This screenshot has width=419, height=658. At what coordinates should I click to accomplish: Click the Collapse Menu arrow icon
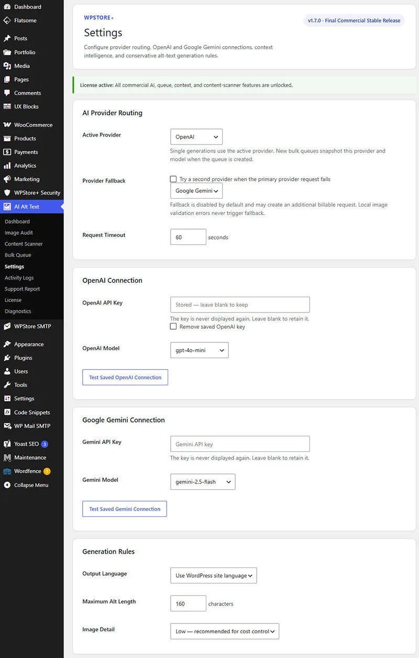pos(7,485)
